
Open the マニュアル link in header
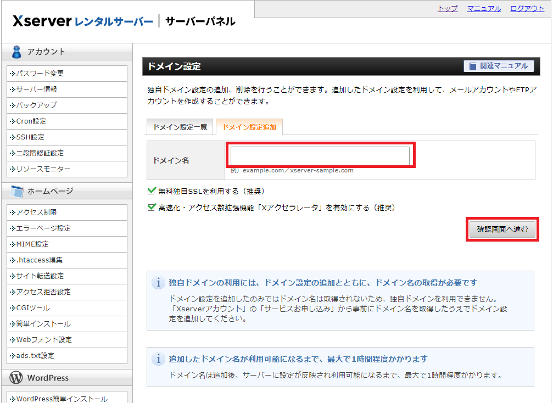(484, 9)
